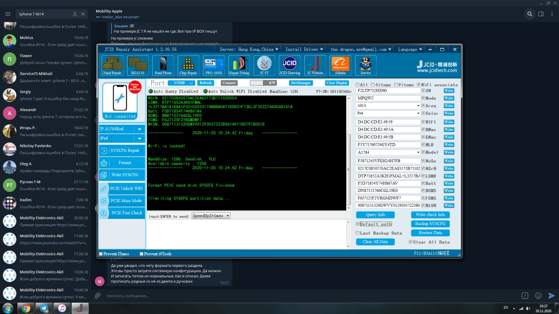Attach a file in Telegram
This screenshot has width=559, height=314.
click(98, 296)
